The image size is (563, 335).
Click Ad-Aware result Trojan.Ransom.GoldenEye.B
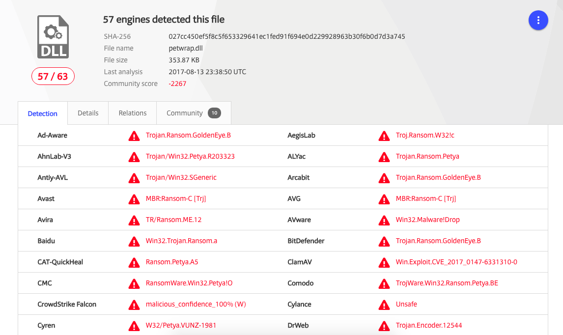(x=188, y=136)
